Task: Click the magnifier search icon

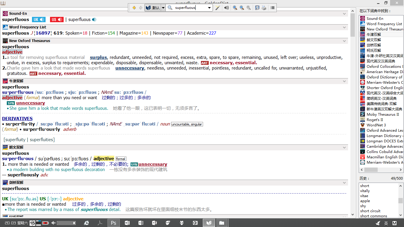Action: coord(170,8)
